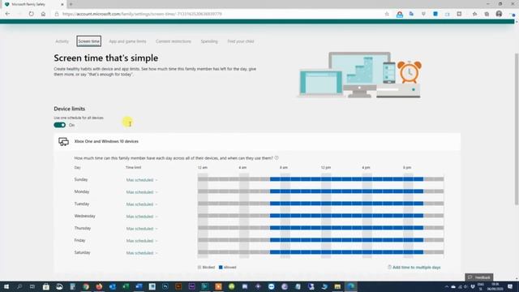Switch to the Activity tab

pyautogui.click(x=62, y=41)
